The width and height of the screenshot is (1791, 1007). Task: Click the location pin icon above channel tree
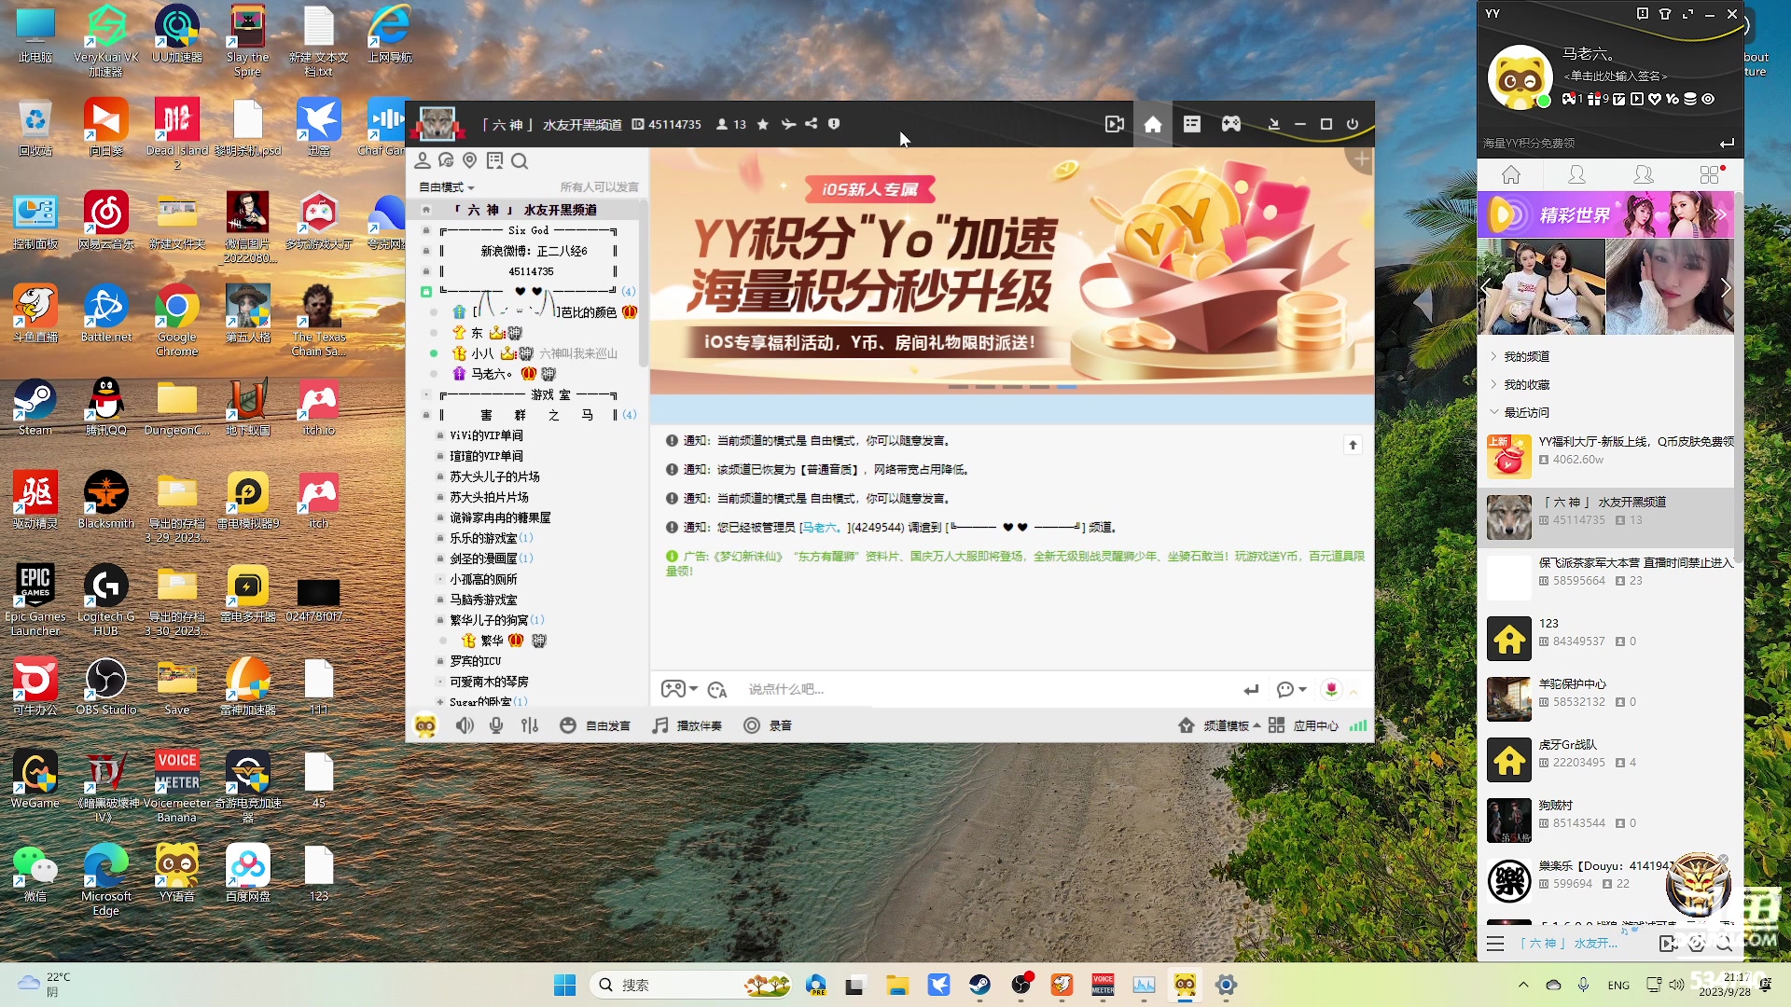click(x=470, y=160)
